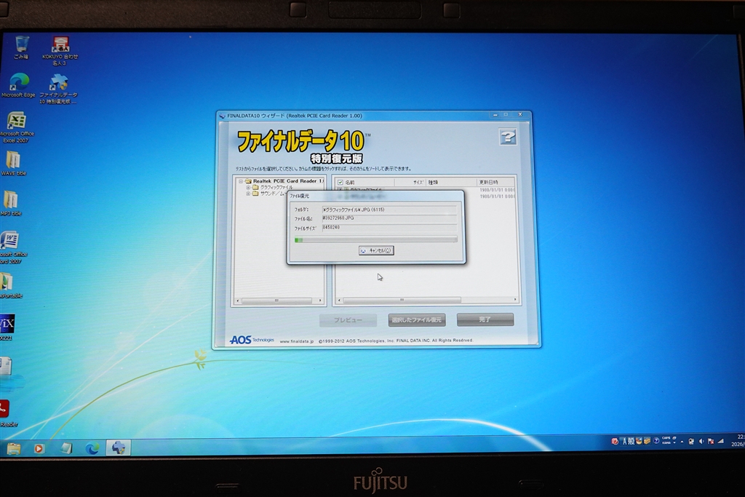Click the フォルダ field in recovery dialog
745x497 pixels.
pyautogui.click(x=389, y=210)
